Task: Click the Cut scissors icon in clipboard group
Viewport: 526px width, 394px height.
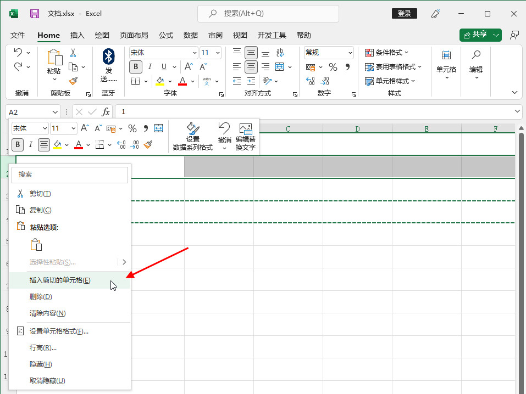Action: 73,53
